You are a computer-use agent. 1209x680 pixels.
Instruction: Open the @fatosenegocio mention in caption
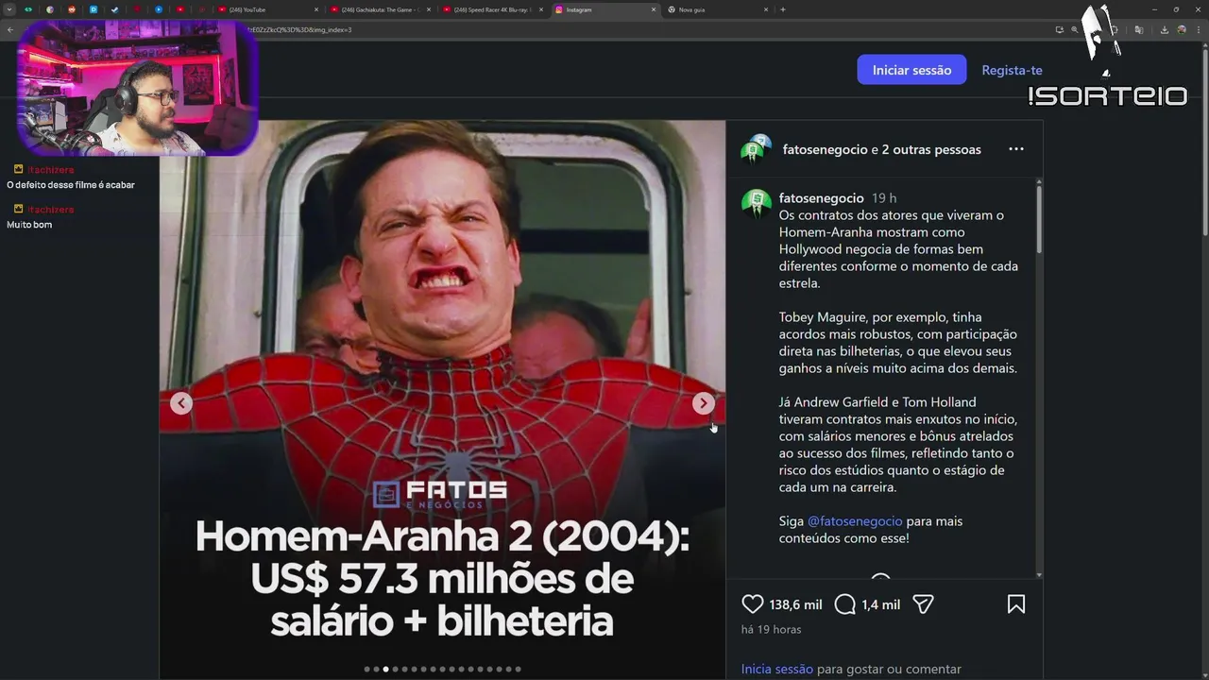point(855,521)
